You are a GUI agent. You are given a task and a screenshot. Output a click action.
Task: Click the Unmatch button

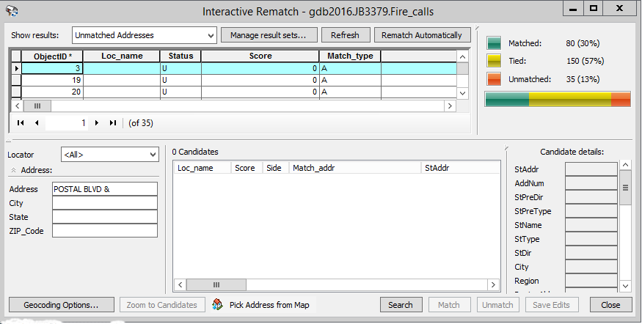(x=497, y=305)
